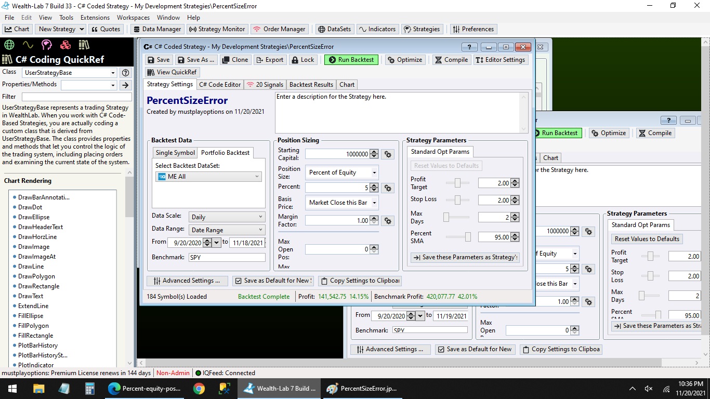710x399 pixels.
Task: Click the Advanced Settings button
Action: click(187, 281)
